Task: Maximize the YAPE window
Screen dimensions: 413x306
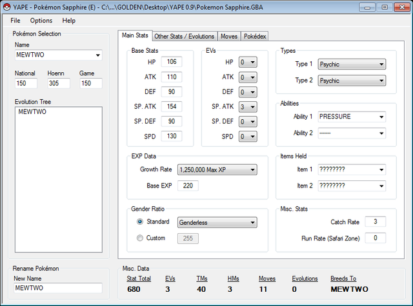Action: [x=385, y=7]
